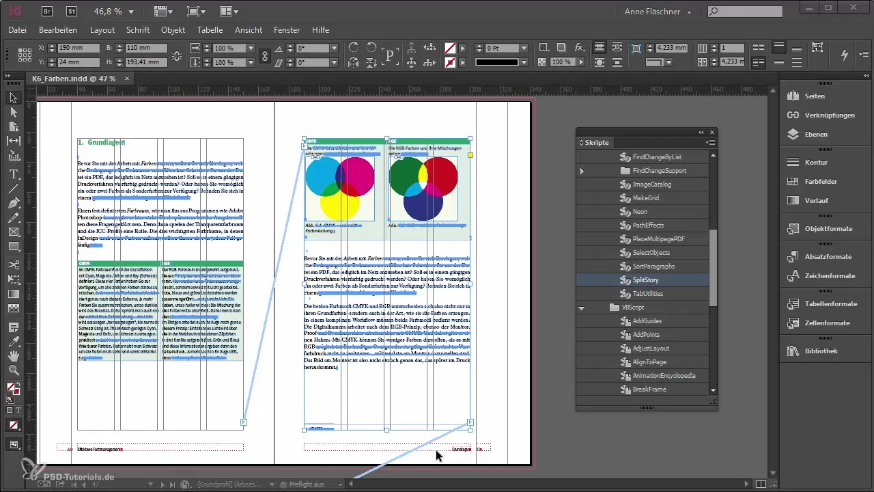The height and width of the screenshot is (492, 874).
Task: Toggle Formatting affects text button
Action: (x=18, y=410)
